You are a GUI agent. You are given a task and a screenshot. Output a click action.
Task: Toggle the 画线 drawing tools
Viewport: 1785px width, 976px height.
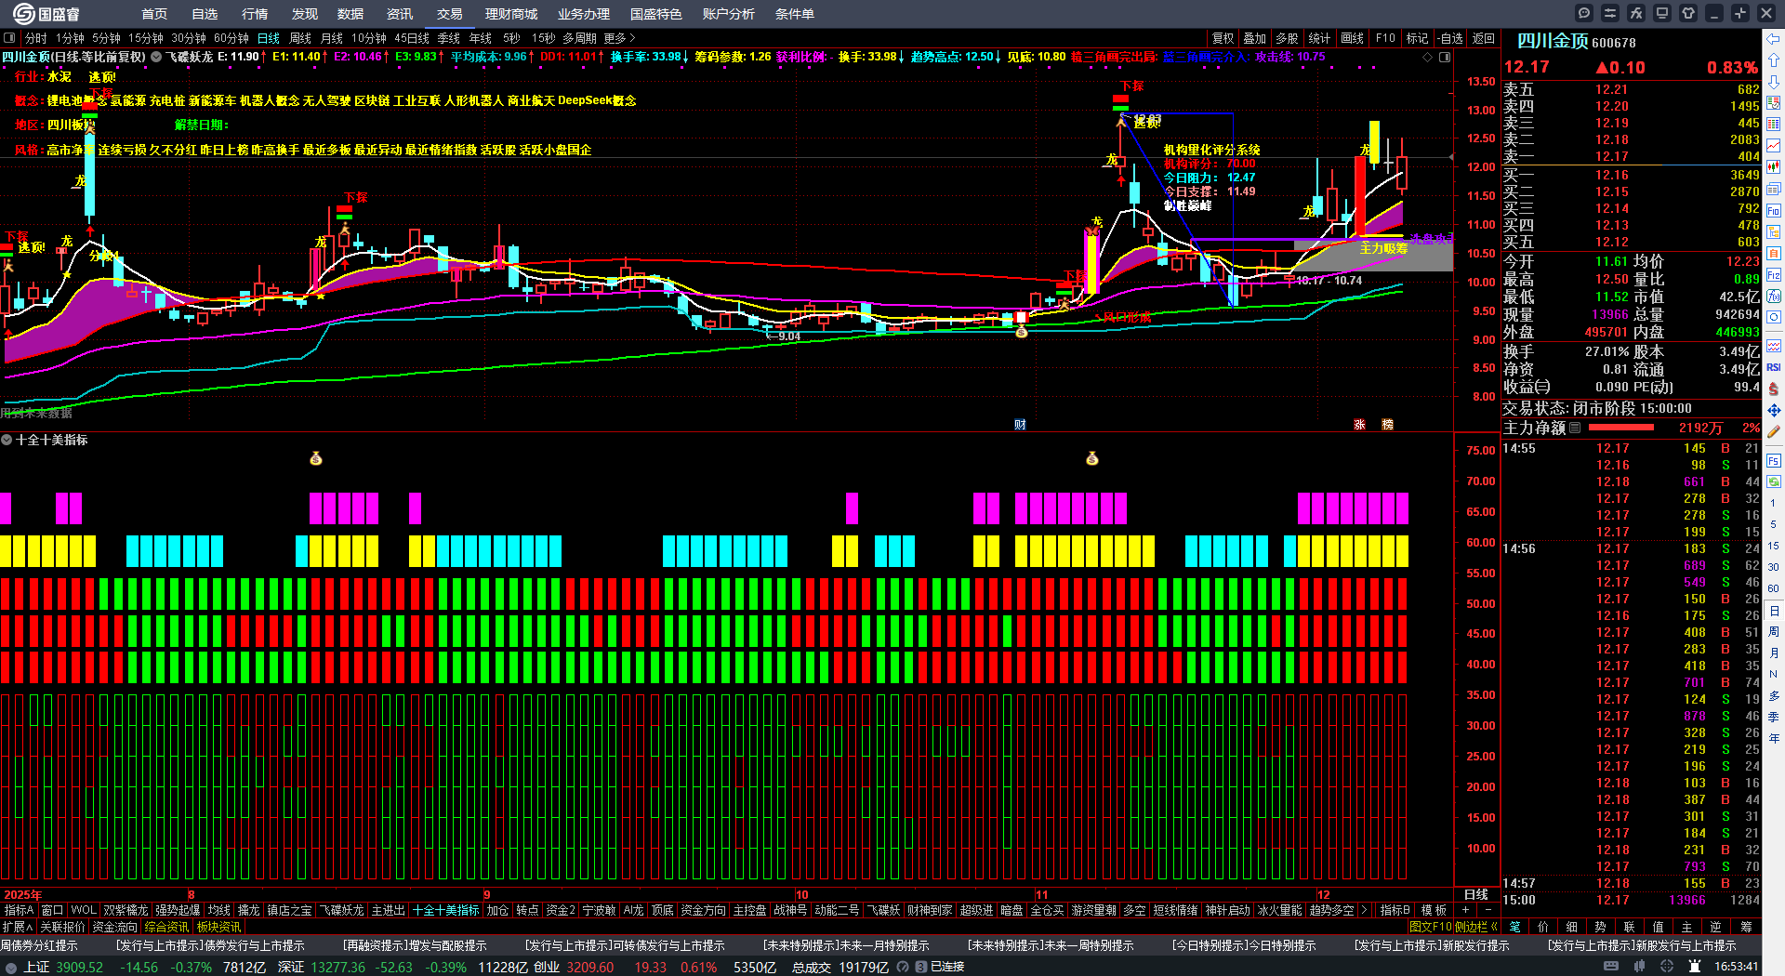coord(1352,38)
